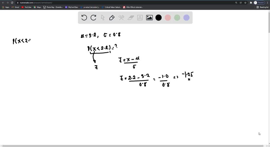Open Maps bookmark
The width and height of the screenshot is (270, 147).
[37, 7]
